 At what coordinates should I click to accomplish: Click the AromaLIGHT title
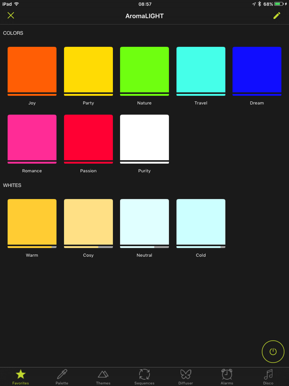click(x=144, y=16)
